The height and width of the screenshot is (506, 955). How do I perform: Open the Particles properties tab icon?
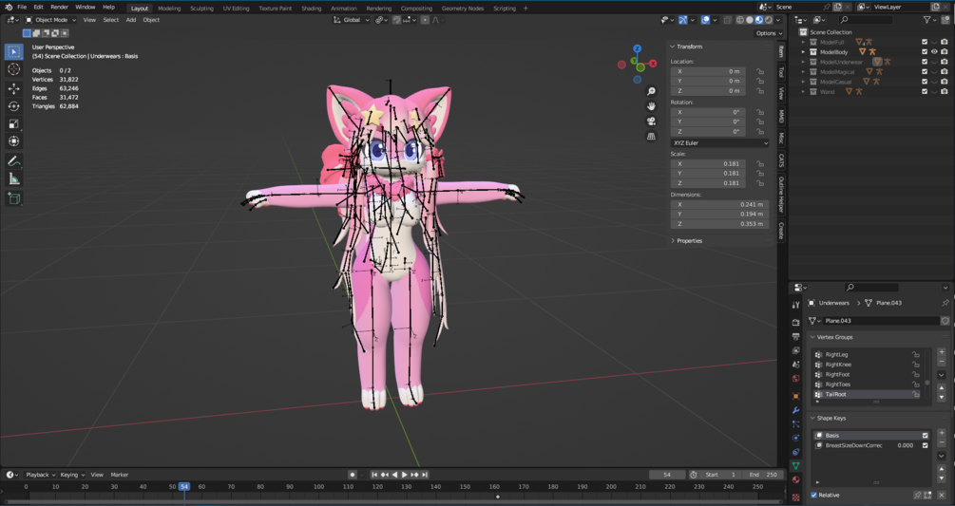pyautogui.click(x=795, y=424)
